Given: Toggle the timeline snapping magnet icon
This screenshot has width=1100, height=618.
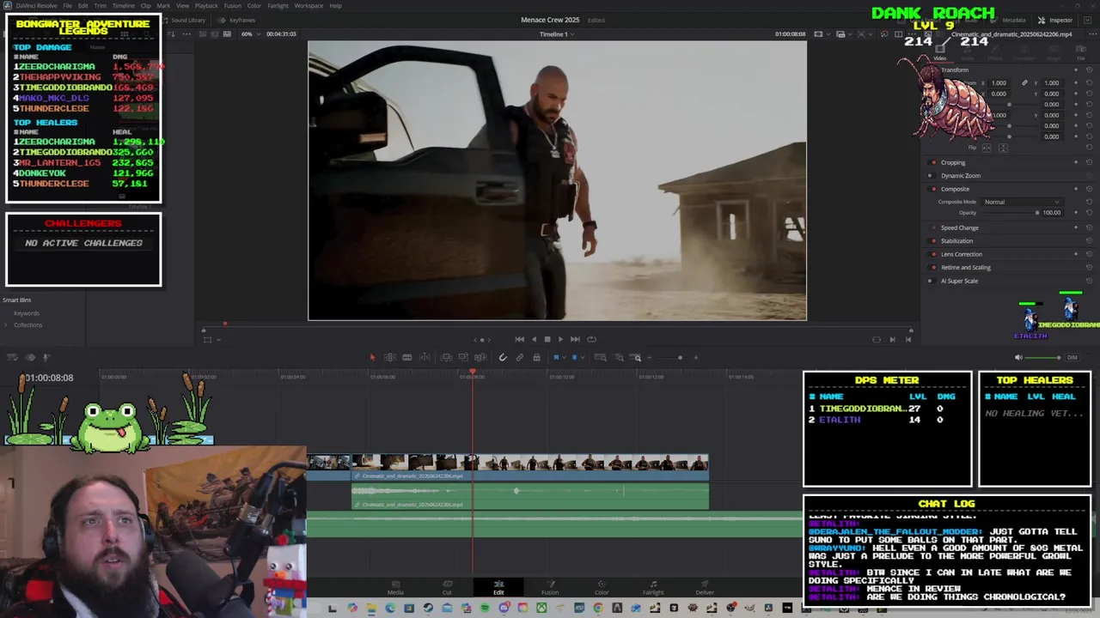Looking at the screenshot, I should pyautogui.click(x=503, y=357).
